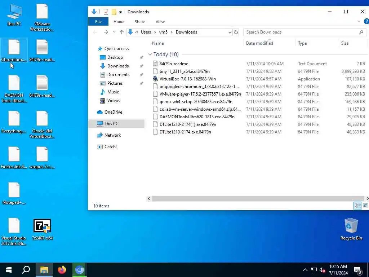Select ungoogled-chromium file row

click(x=259, y=86)
